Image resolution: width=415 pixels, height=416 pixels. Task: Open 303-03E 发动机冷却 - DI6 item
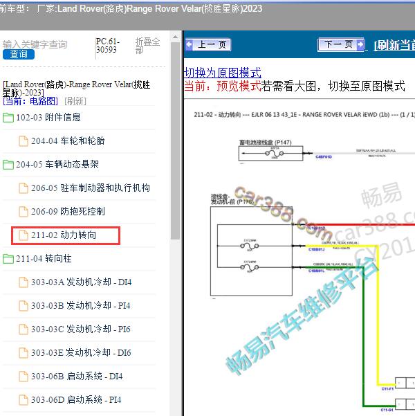pos(81,353)
